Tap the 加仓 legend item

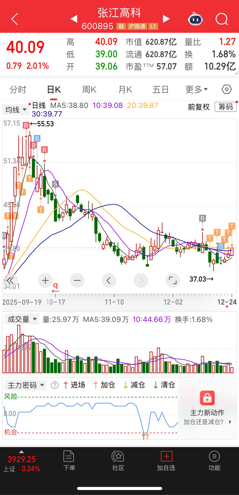[104, 385]
